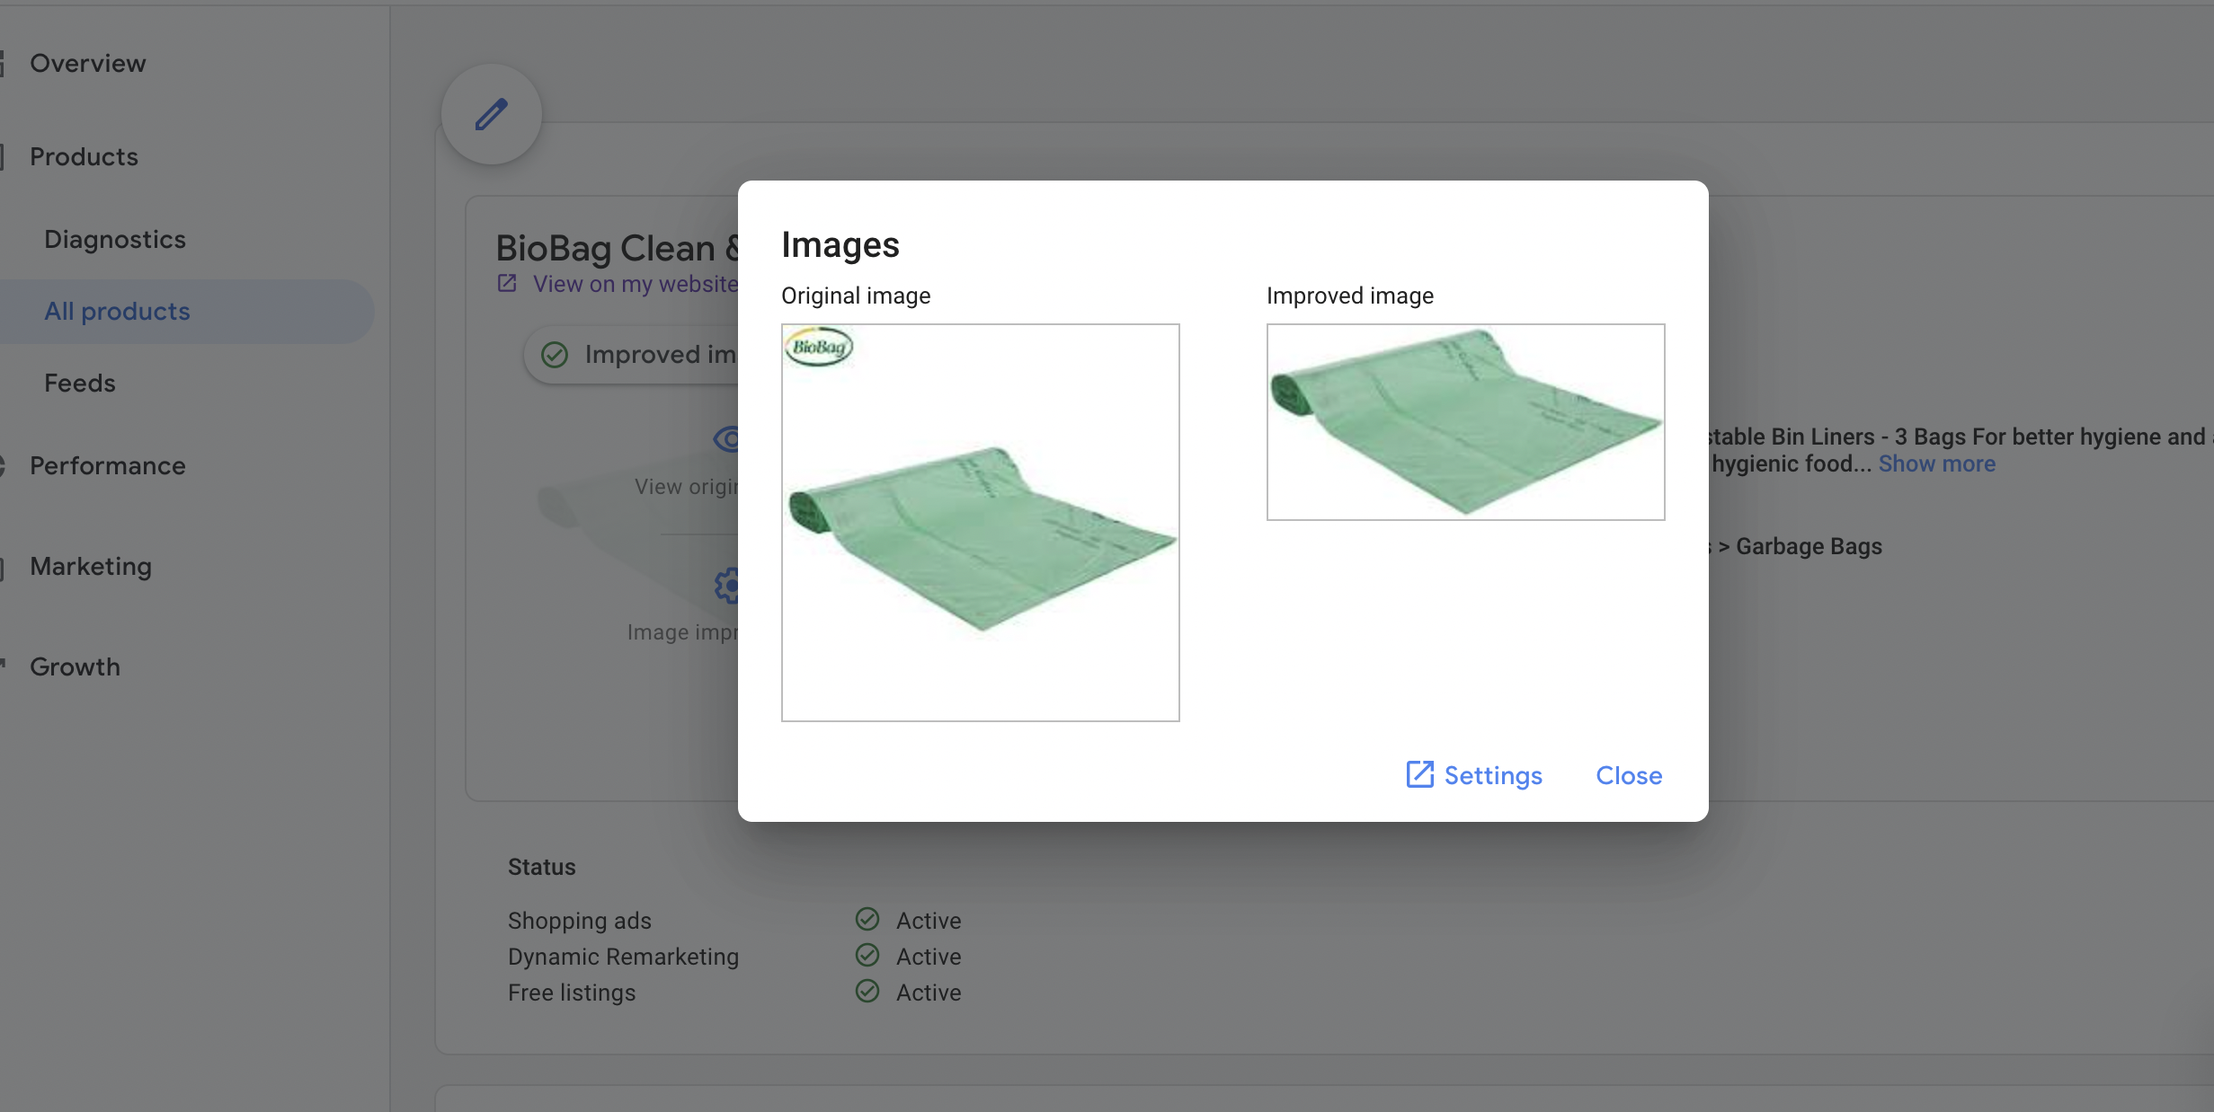Click the Shopping ads active check icon
Viewport: 2214px width, 1112px height.
(867, 919)
